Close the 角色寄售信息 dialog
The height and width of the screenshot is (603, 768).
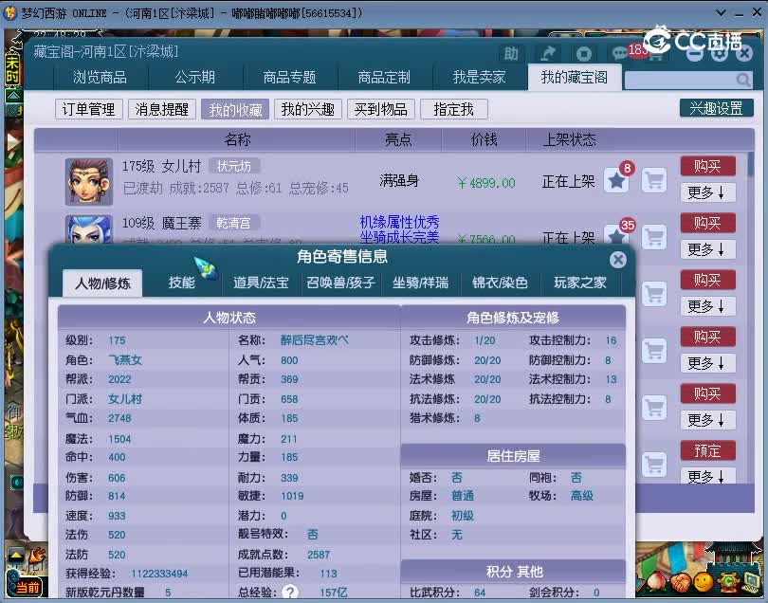click(618, 260)
